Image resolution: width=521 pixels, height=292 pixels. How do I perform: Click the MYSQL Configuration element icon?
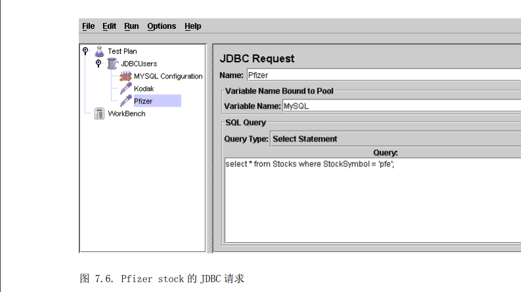click(125, 76)
